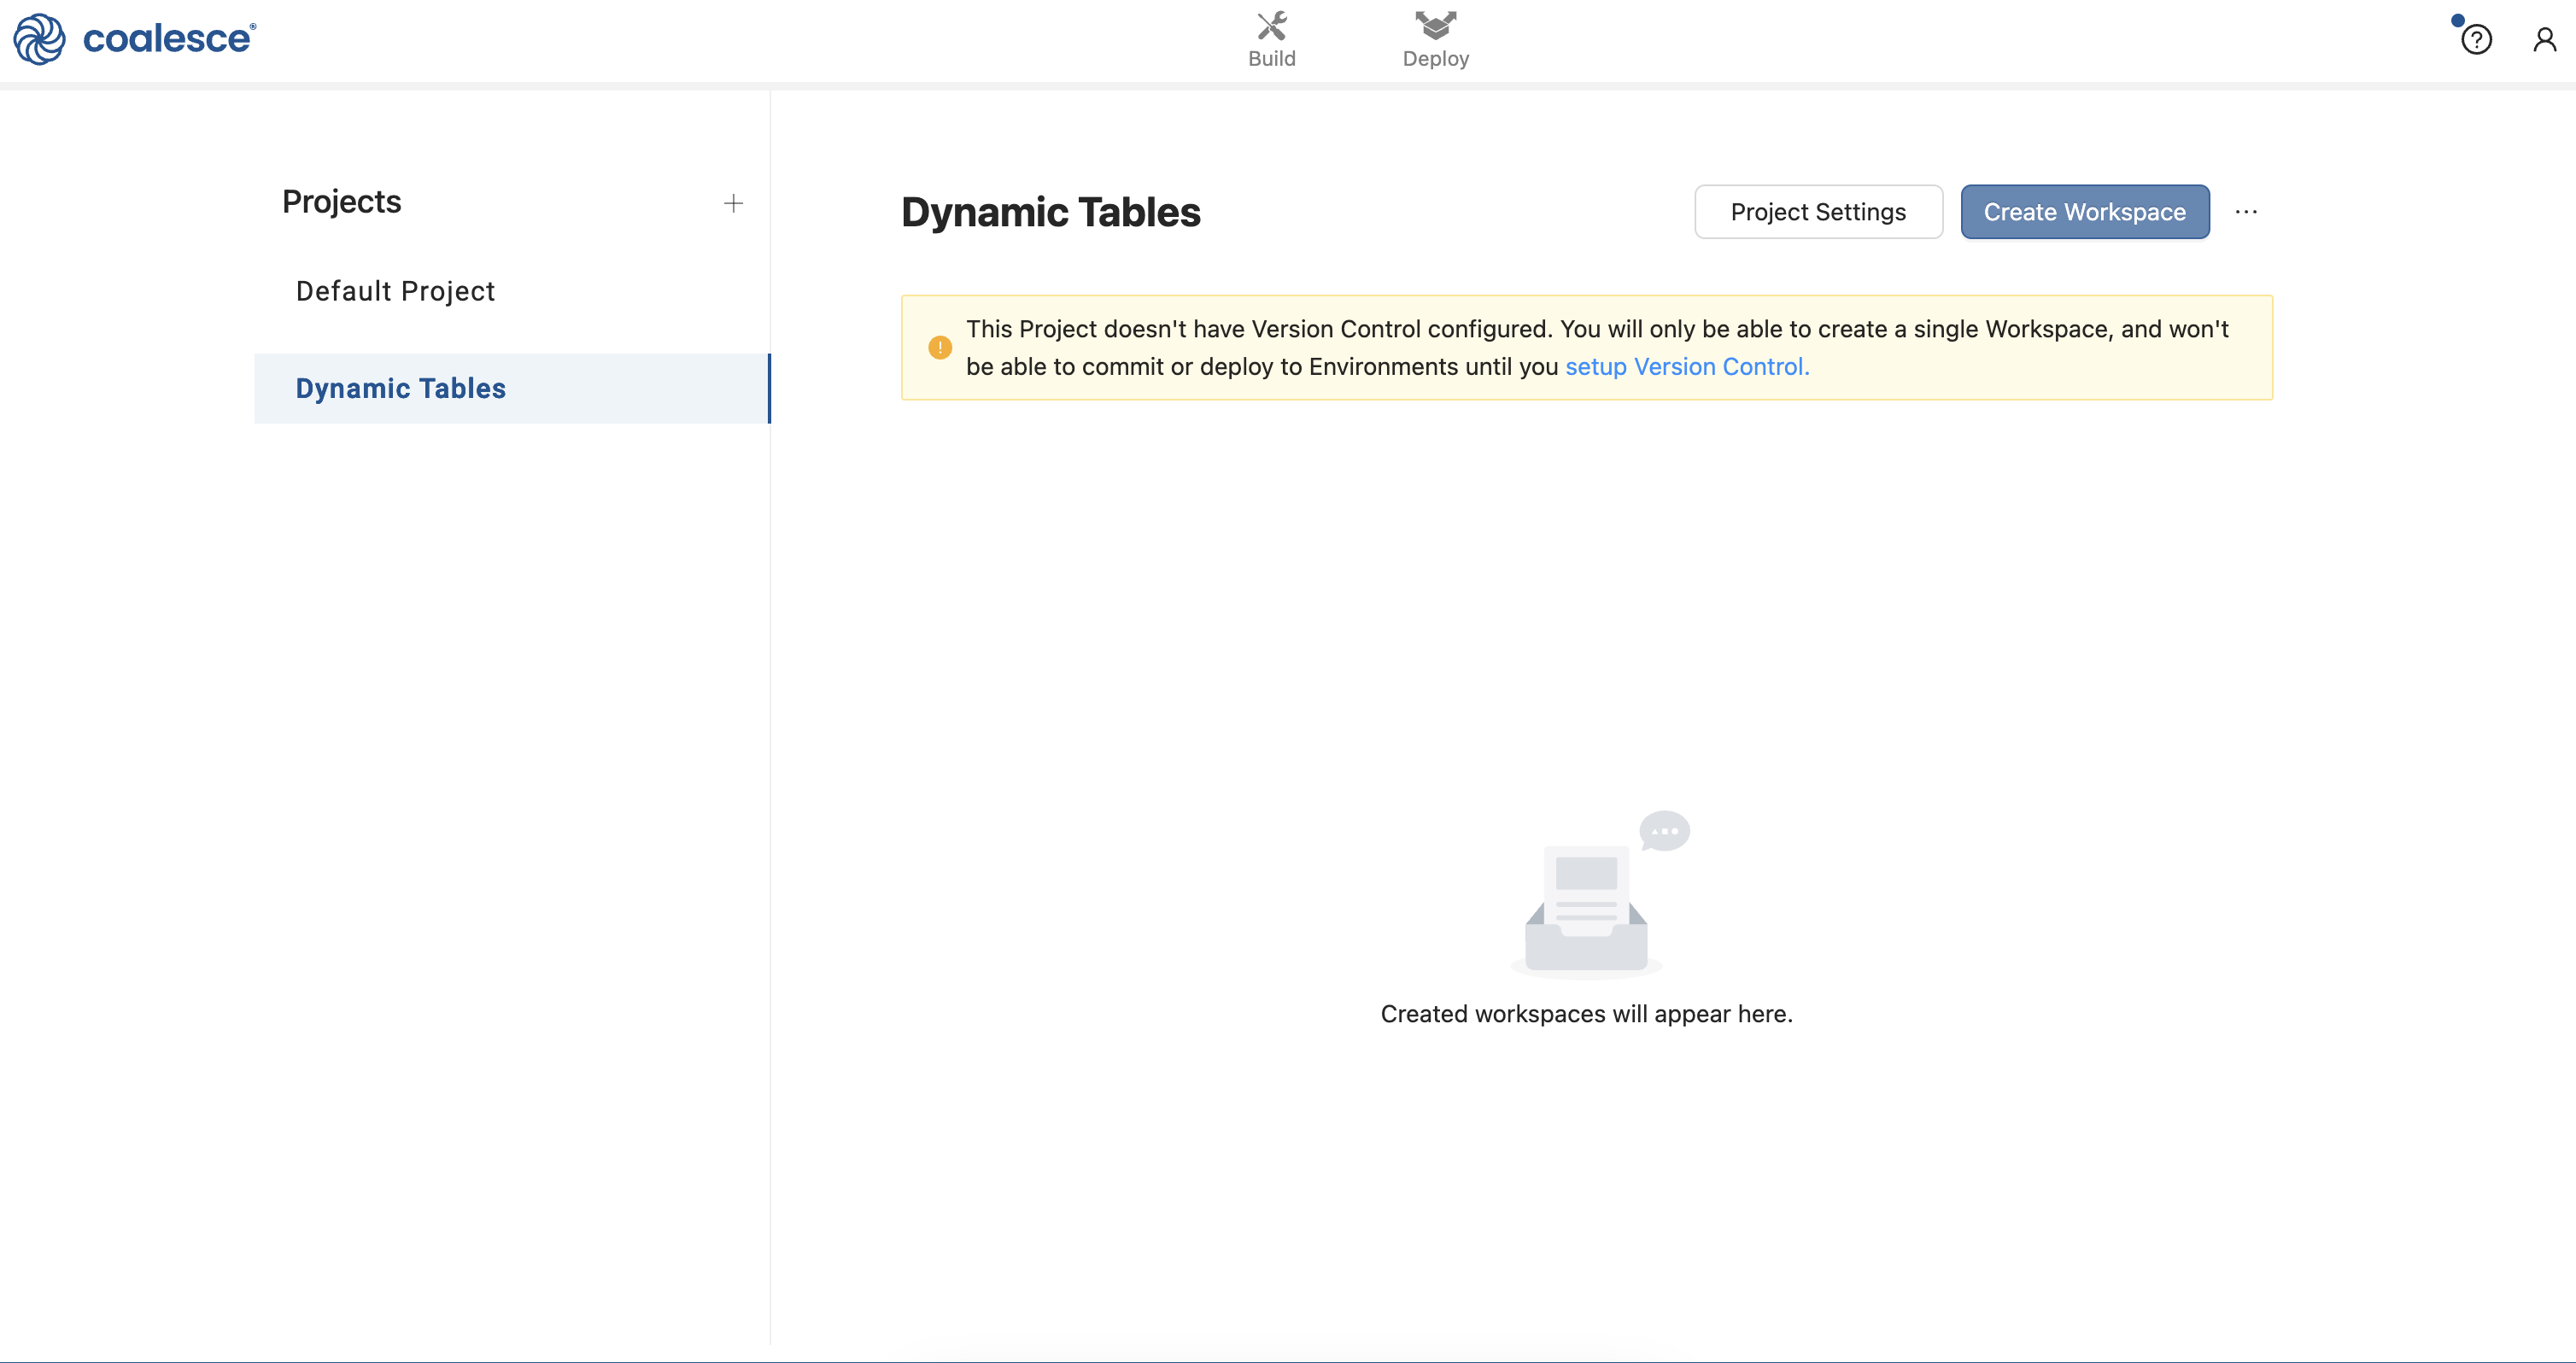Click the Coalesce swirl logo icon
The image size is (2576, 1363).
pos(39,39)
